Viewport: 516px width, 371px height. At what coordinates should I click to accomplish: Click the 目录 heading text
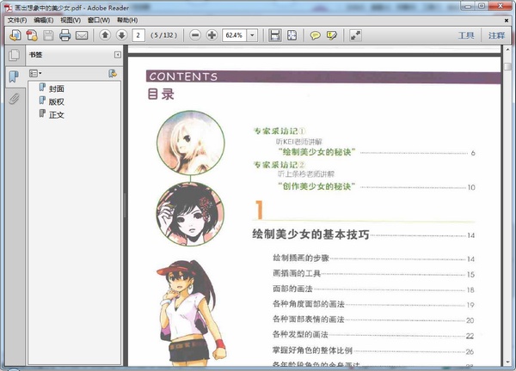(161, 94)
